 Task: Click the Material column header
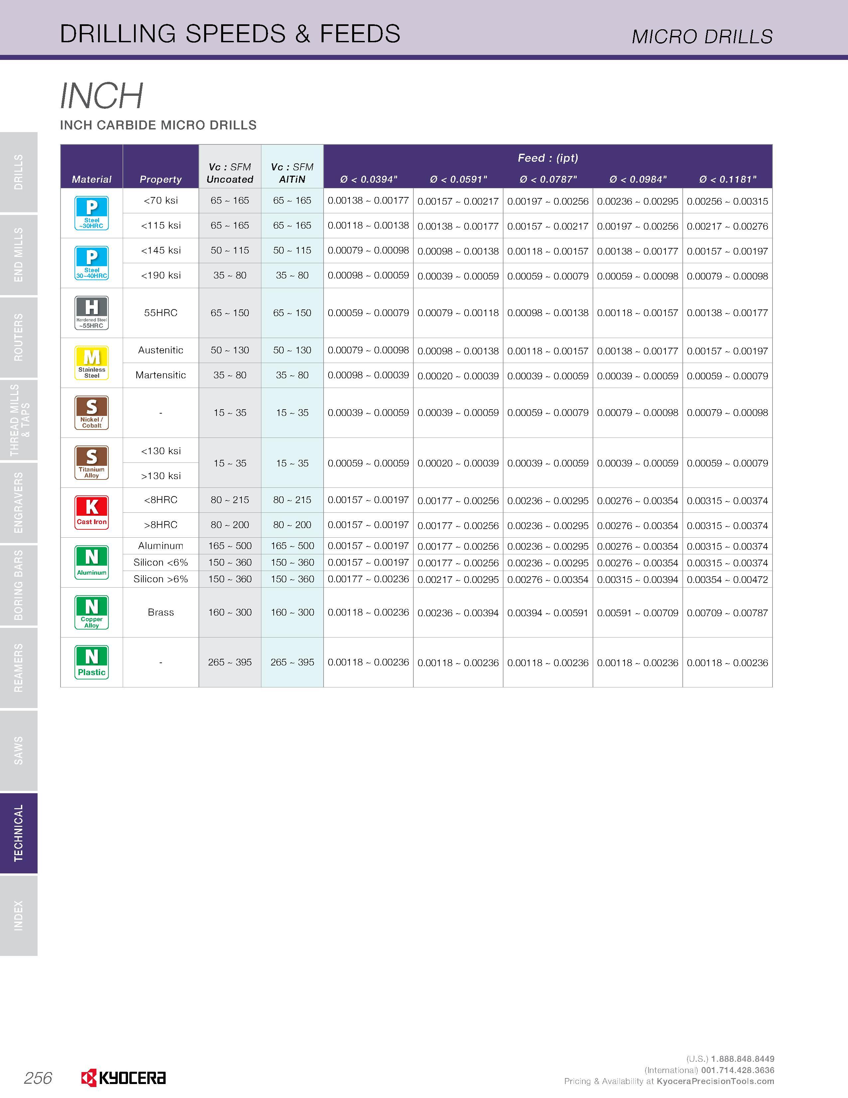tap(91, 179)
